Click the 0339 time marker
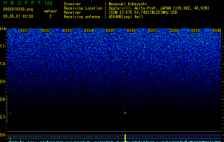Image resolution: width=224 pixels, height=142 pixels. coord(195,31)
